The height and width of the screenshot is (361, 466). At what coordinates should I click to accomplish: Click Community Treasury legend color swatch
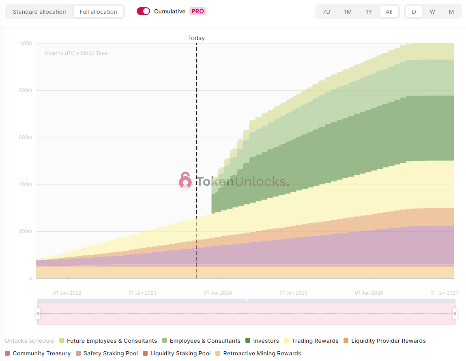click(7, 353)
